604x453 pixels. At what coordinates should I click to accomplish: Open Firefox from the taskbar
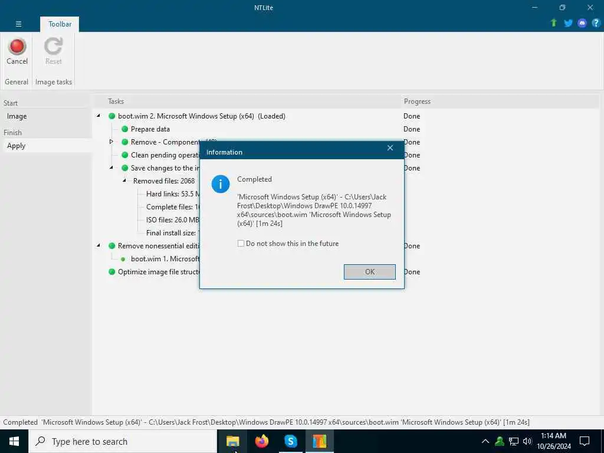(x=261, y=441)
